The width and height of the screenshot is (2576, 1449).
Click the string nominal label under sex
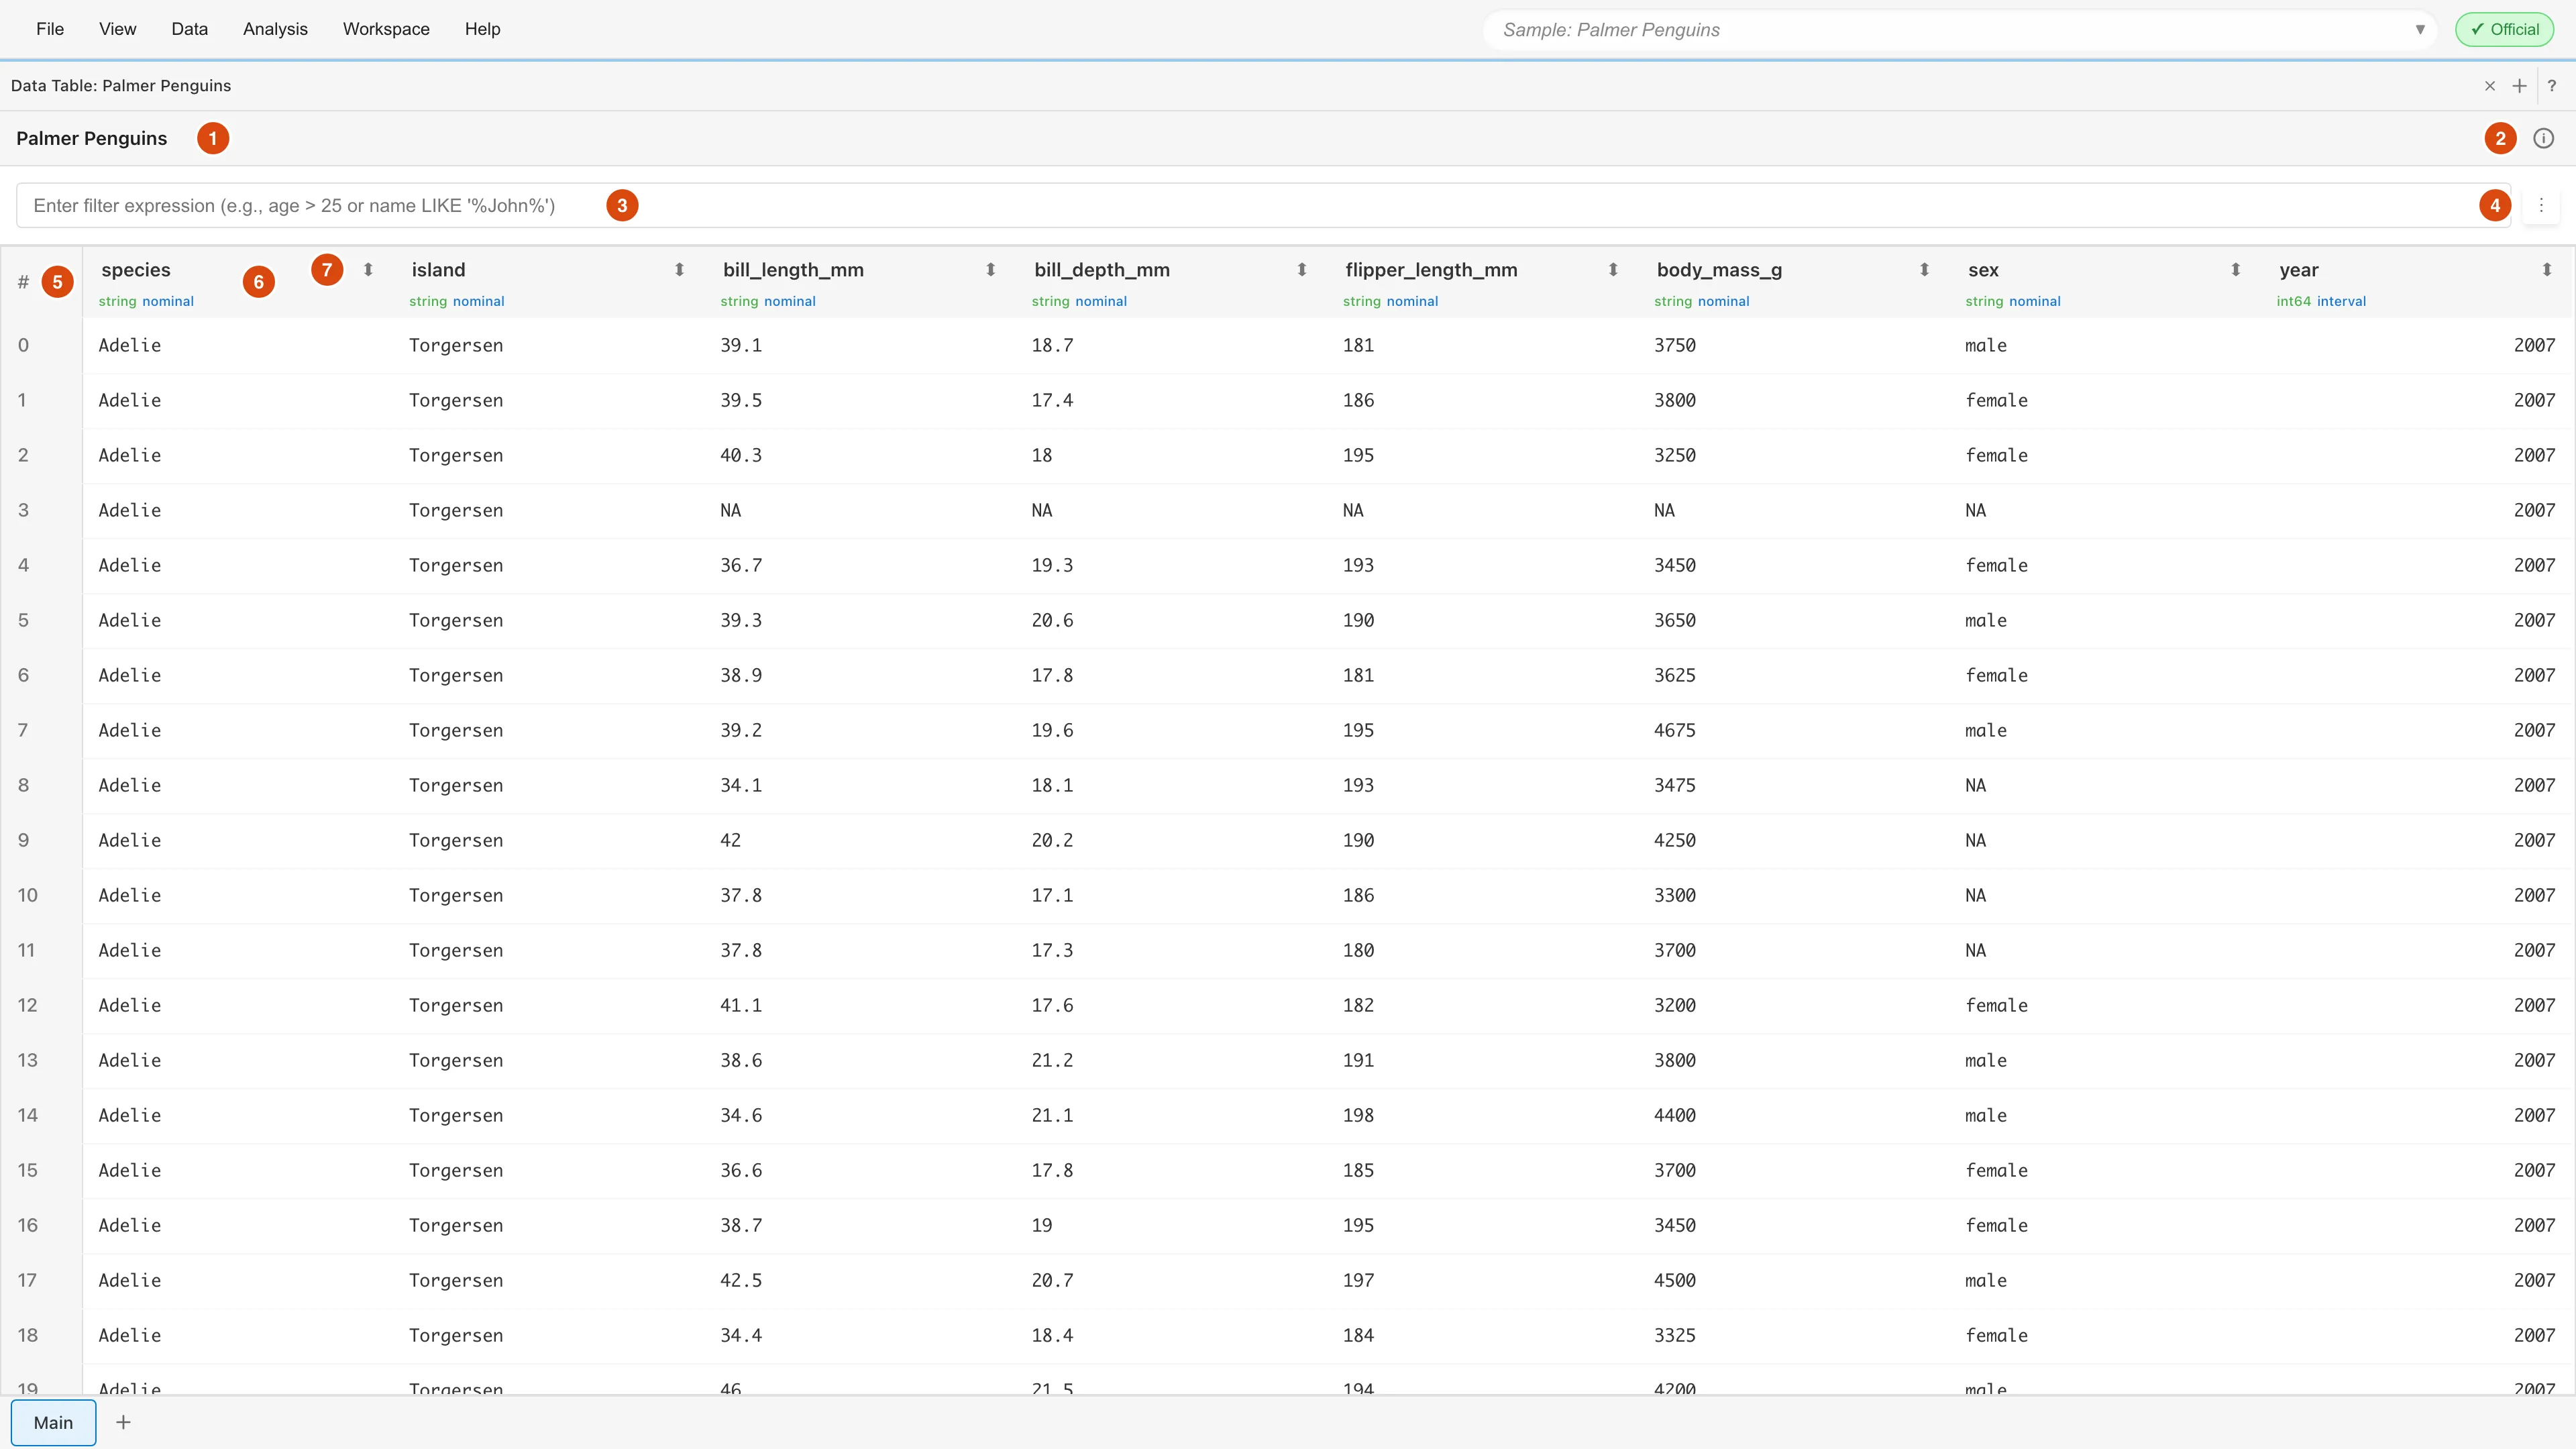pyautogui.click(x=2012, y=301)
